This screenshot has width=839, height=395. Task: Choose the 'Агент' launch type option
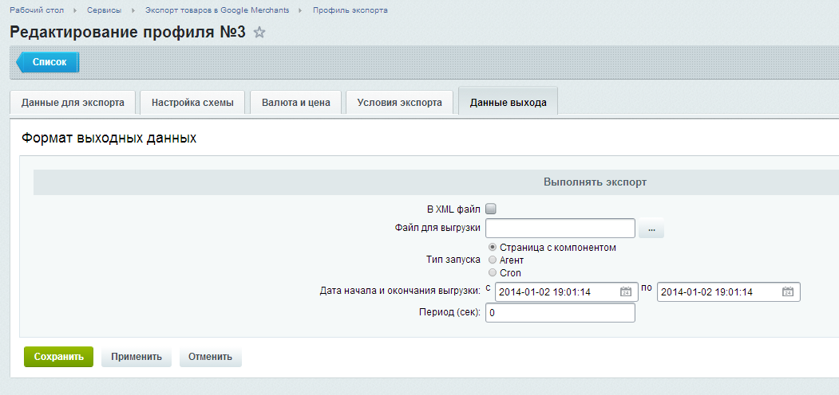click(x=493, y=260)
